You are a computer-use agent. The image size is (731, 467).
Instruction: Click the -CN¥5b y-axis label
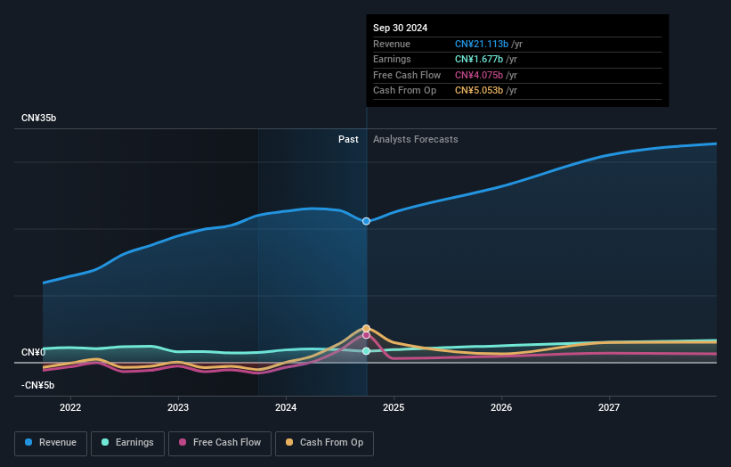tap(37, 385)
